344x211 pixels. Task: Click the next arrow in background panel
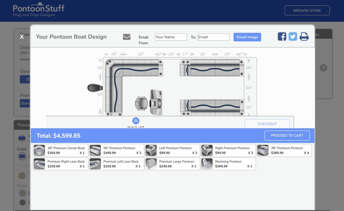coord(323,68)
